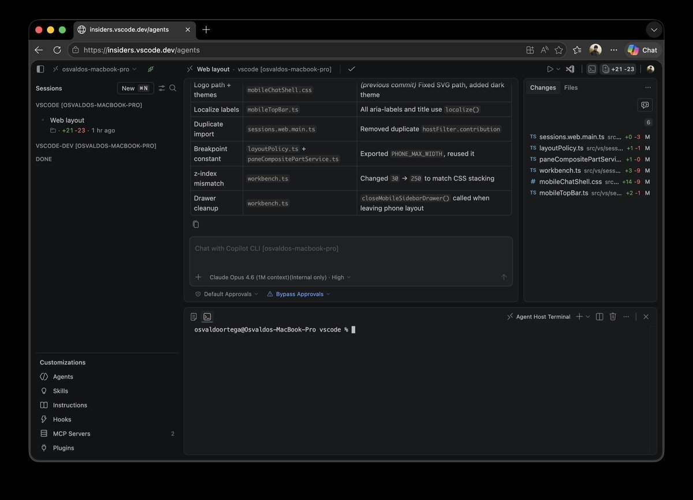Open mobileChatShell.css in the changes list
Screen dimensions: 693x500
(590, 182)
